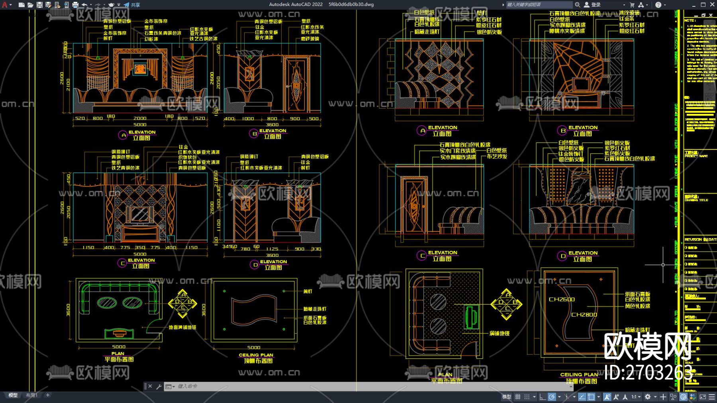Viewport: 717px width, 403px height.
Task: Undo the last action
Action: tap(84, 5)
